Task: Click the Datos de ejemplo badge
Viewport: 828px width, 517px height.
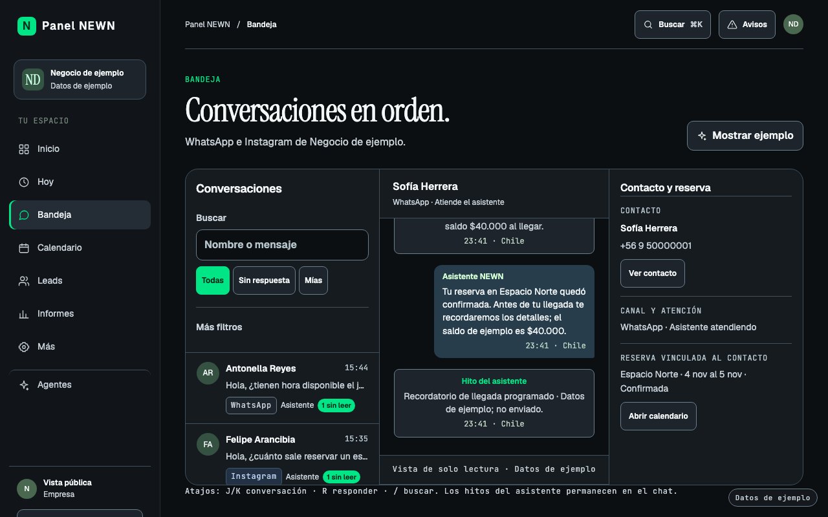Action: tap(773, 498)
